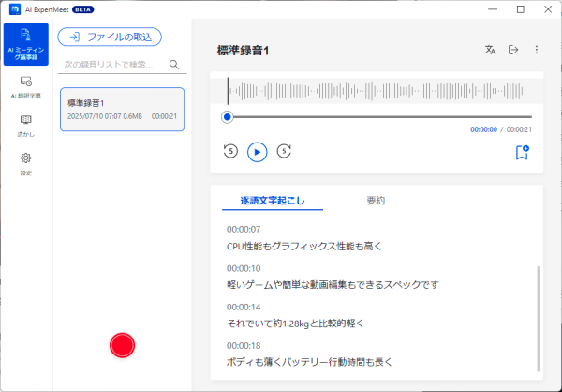Click the 00:00:18 transcript timestamp
The width and height of the screenshot is (562, 392).
tap(244, 346)
